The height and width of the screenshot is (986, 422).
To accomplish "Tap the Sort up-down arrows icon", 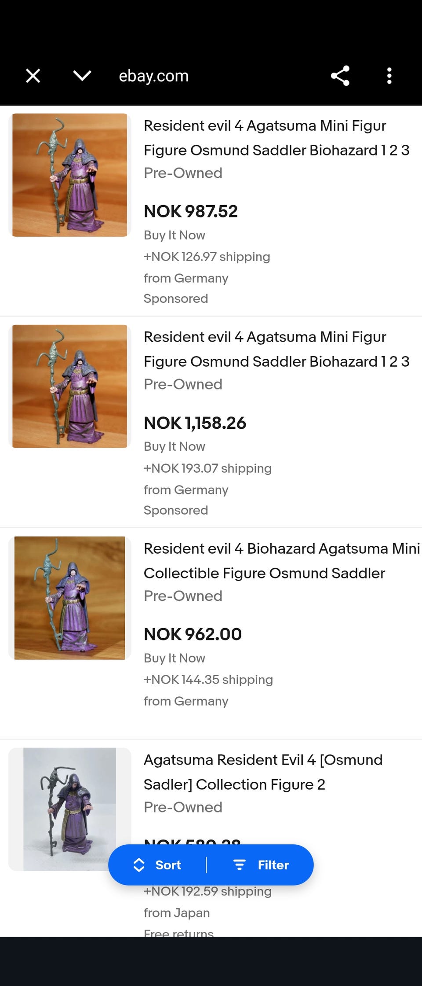I will click(139, 865).
